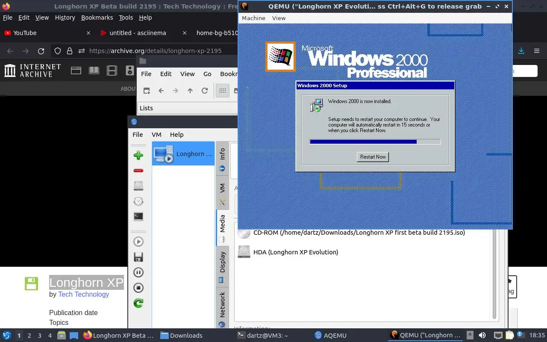Image resolution: width=547 pixels, height=342 pixels.
Task: Open the dartz@VM3 terminal taskbar entry
Action: click(263, 336)
